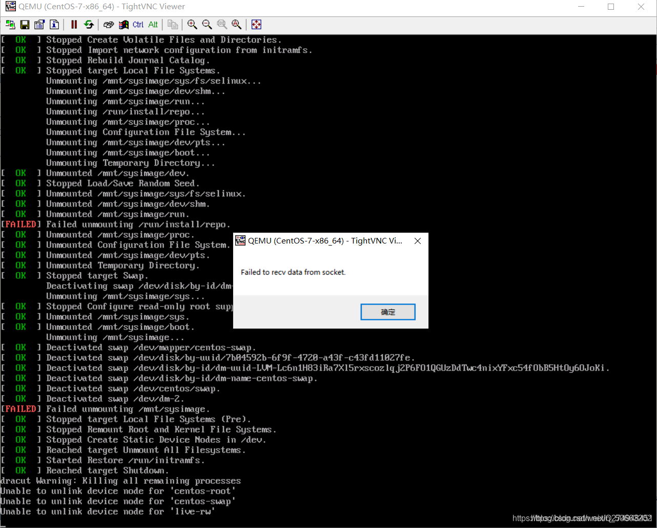
Task: Click 'dracut Warning: Killing all remaining processes' line
Action: coord(120,481)
